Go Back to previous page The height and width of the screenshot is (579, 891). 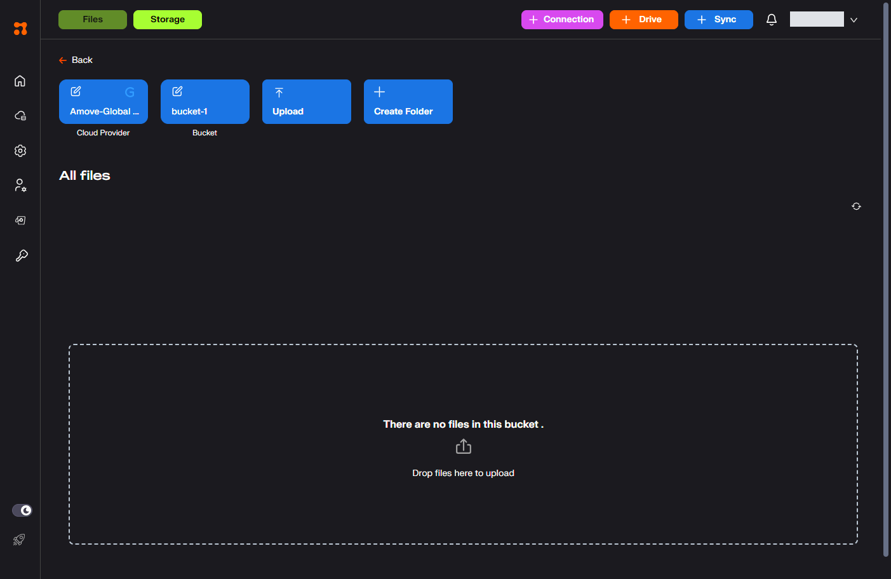pos(76,60)
